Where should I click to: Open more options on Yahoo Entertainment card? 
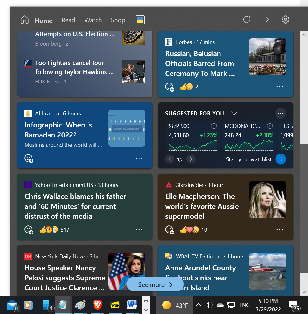(139, 229)
